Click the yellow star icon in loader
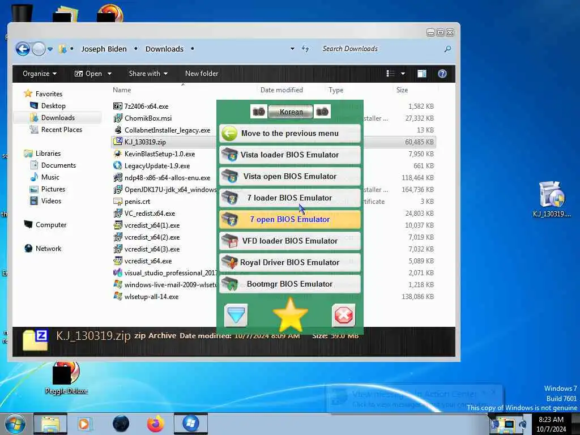Image resolution: width=580 pixels, height=435 pixels. coord(291,315)
